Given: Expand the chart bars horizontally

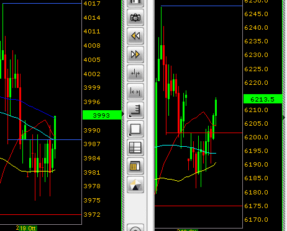Looking at the screenshot, I should pos(135,92).
